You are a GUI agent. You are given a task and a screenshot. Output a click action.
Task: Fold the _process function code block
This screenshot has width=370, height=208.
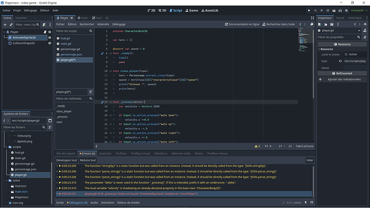click(x=110, y=102)
